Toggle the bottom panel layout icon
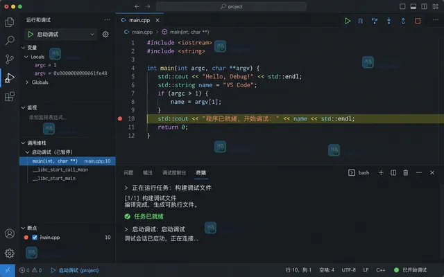The image size is (444, 277). pos(413,6)
